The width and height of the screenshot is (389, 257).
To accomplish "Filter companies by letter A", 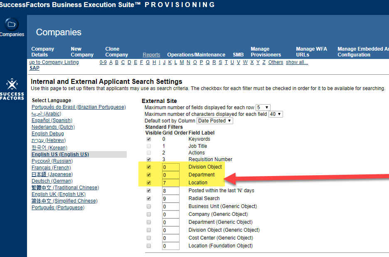I will pos(111,62).
